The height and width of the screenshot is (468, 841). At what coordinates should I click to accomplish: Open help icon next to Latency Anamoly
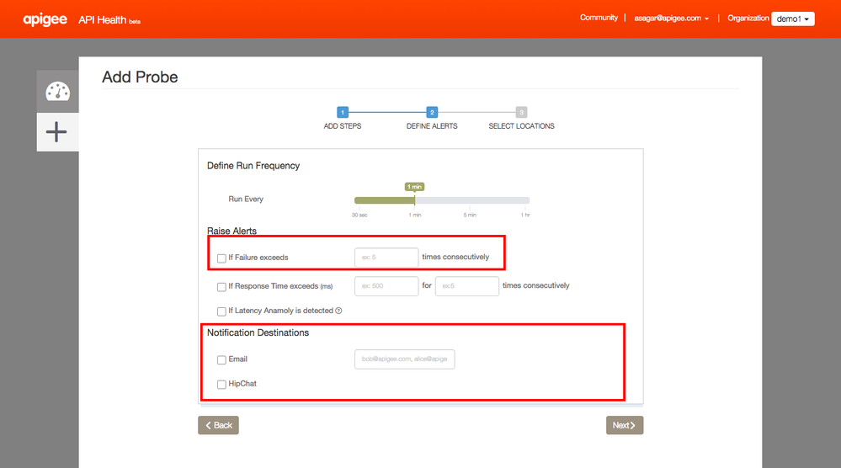338,311
